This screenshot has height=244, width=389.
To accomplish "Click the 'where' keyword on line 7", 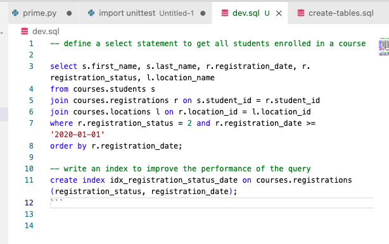I will [61, 123].
